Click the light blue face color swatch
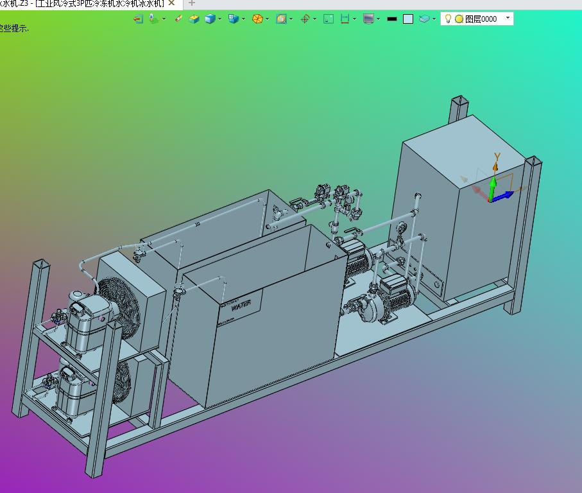 (x=408, y=19)
